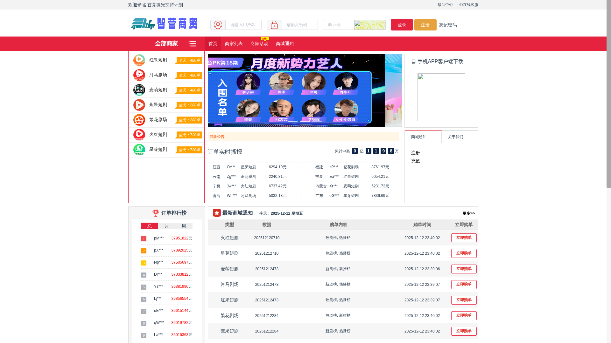Click 立即购单 for 蕉果短剧 row

[464, 331]
